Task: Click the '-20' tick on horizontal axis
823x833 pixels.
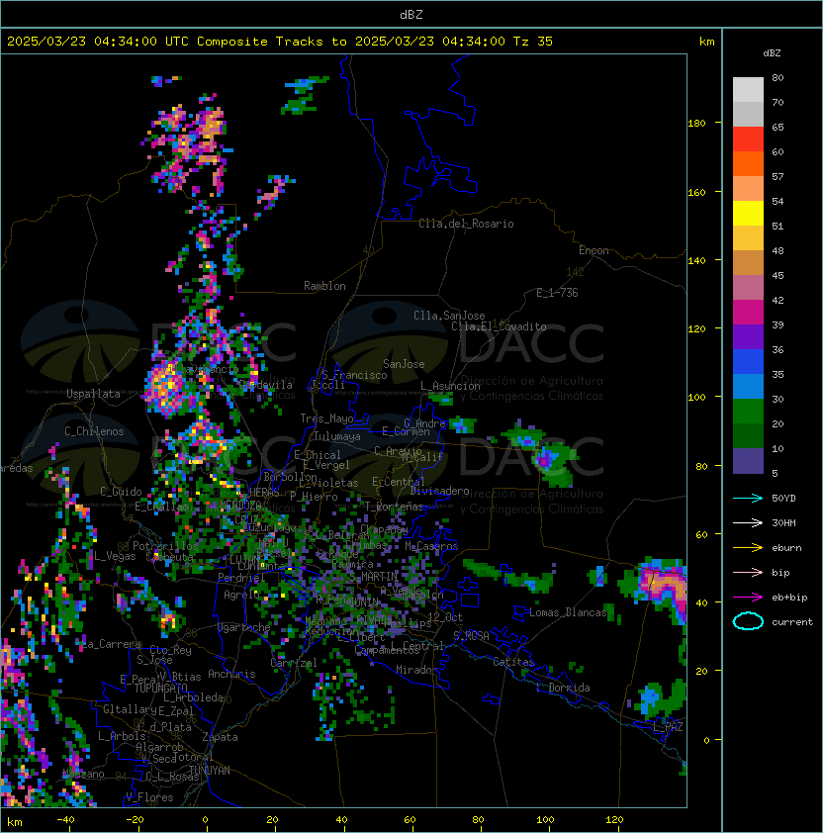Action: click(135, 820)
